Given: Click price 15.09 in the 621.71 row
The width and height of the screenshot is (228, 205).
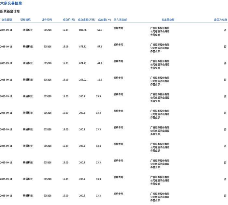Looking at the screenshot, I should [65, 63].
